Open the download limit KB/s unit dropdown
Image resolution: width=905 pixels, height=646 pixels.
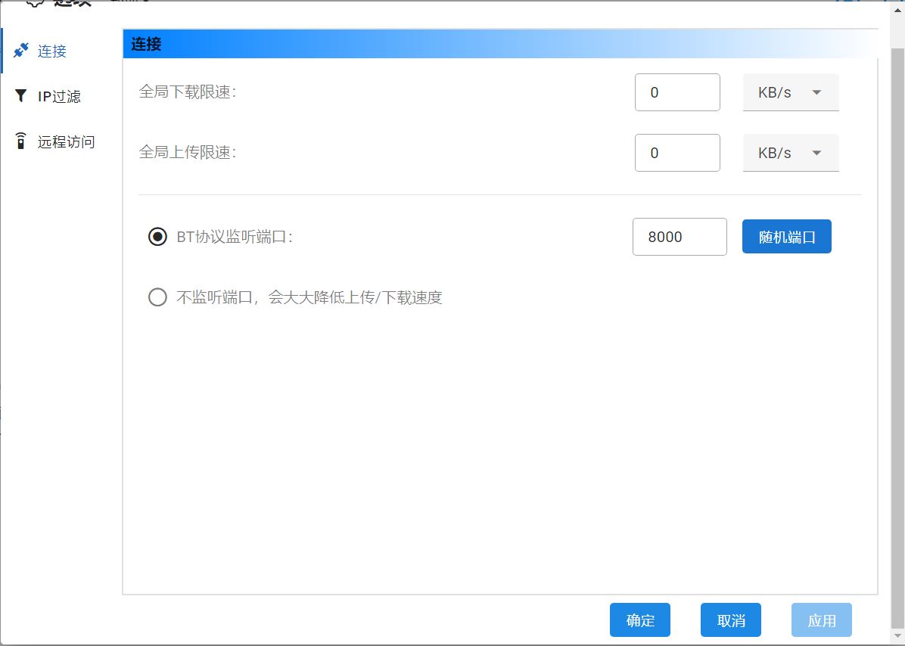click(x=791, y=92)
